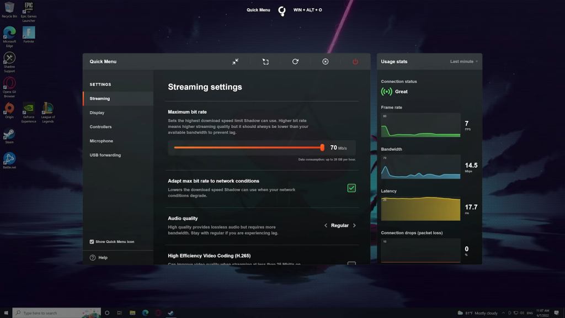565x318 pixels.
Task: Enable High Efficiency Video Coding checkbox
Action: click(x=351, y=263)
